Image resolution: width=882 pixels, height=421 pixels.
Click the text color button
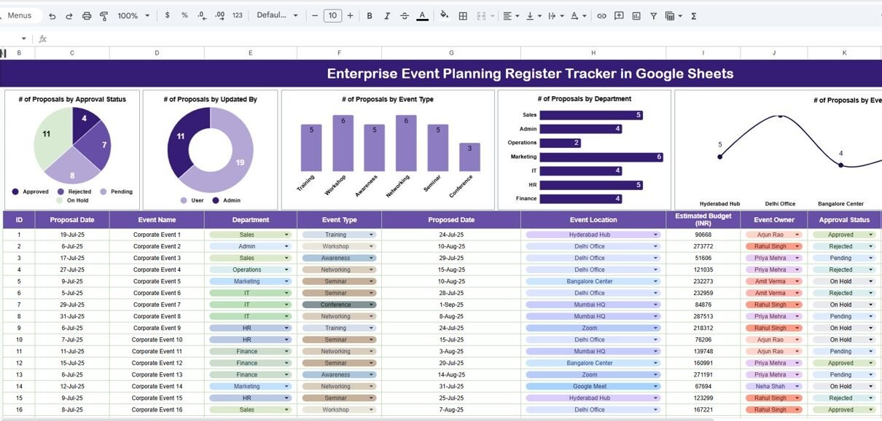tap(422, 16)
